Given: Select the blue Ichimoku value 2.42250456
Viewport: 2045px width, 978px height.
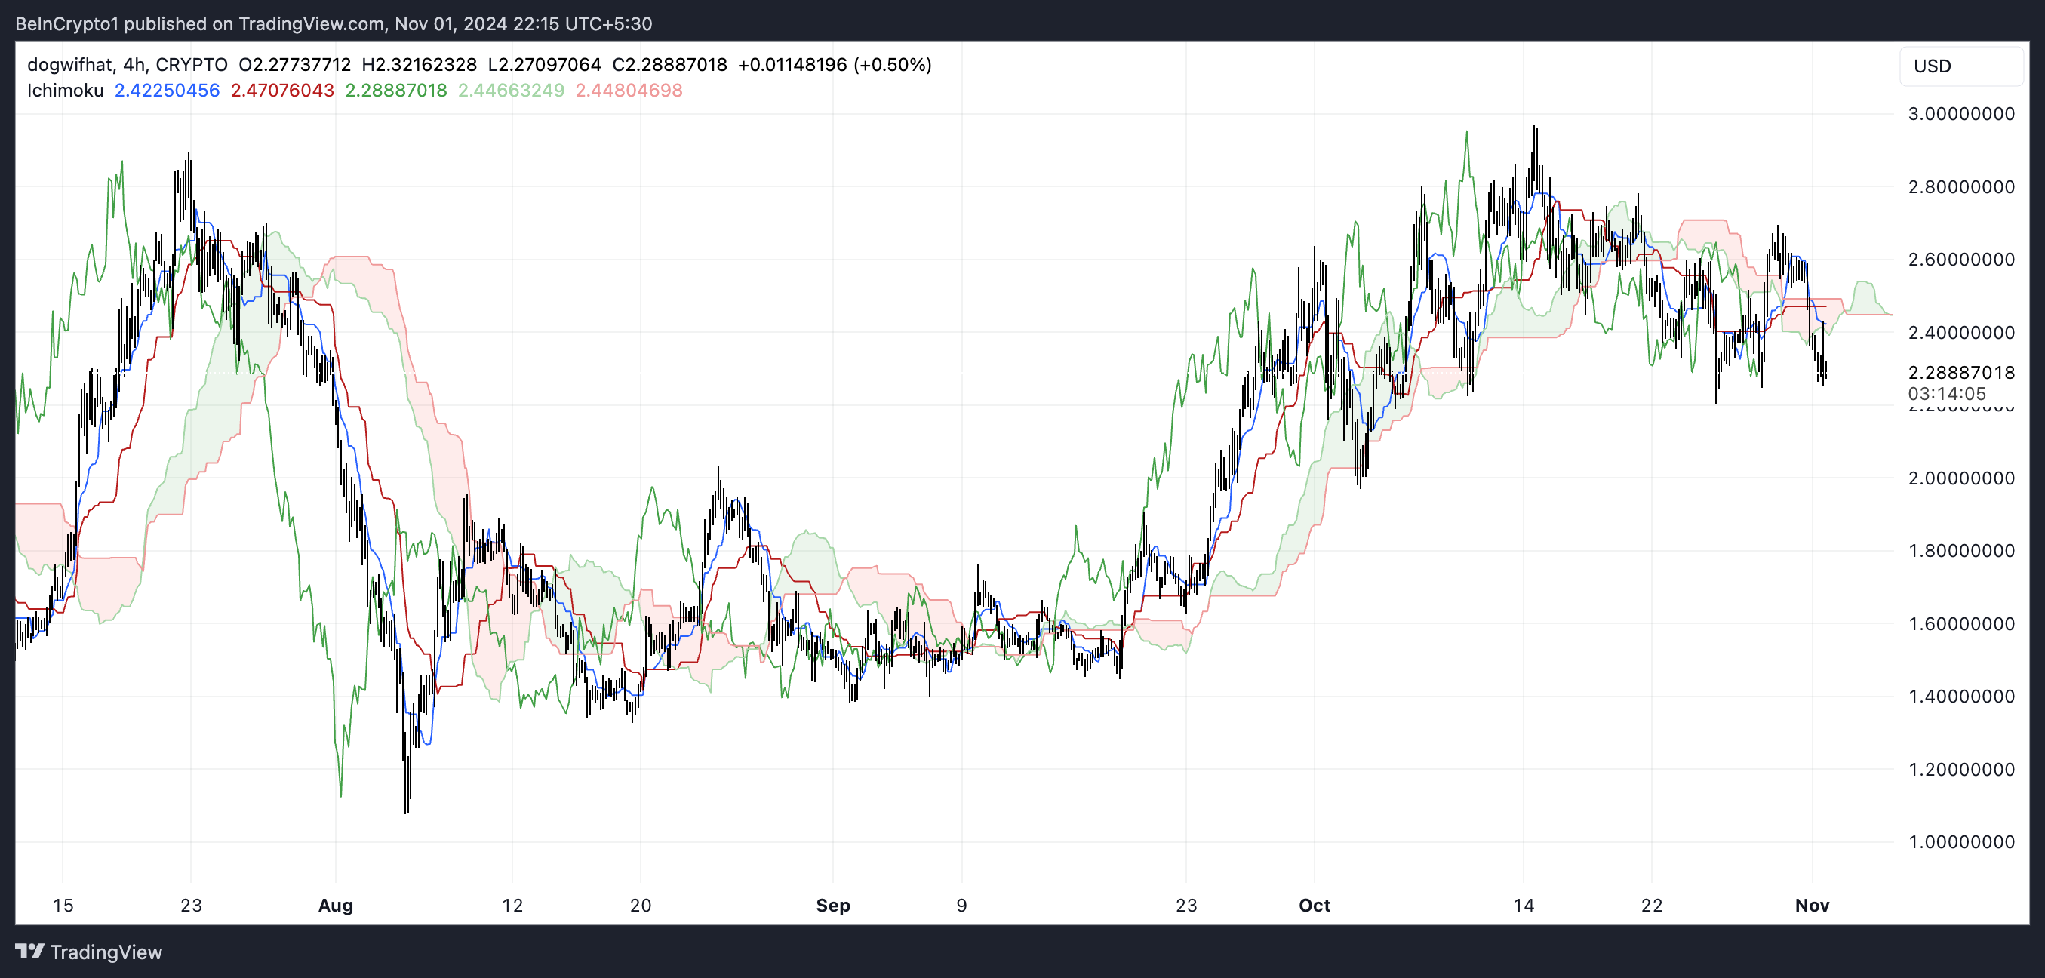Looking at the screenshot, I should 167,91.
